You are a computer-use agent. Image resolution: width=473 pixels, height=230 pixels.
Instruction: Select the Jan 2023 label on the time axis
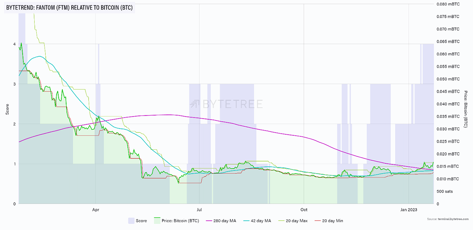(408, 210)
